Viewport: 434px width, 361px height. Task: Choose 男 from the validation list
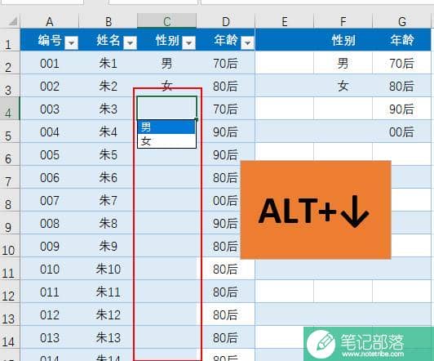[166, 127]
